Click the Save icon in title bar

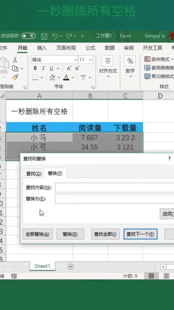coord(44,36)
